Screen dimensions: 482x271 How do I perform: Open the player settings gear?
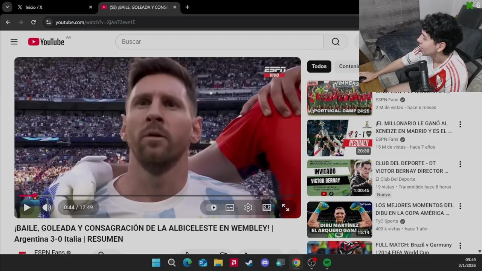click(x=248, y=207)
